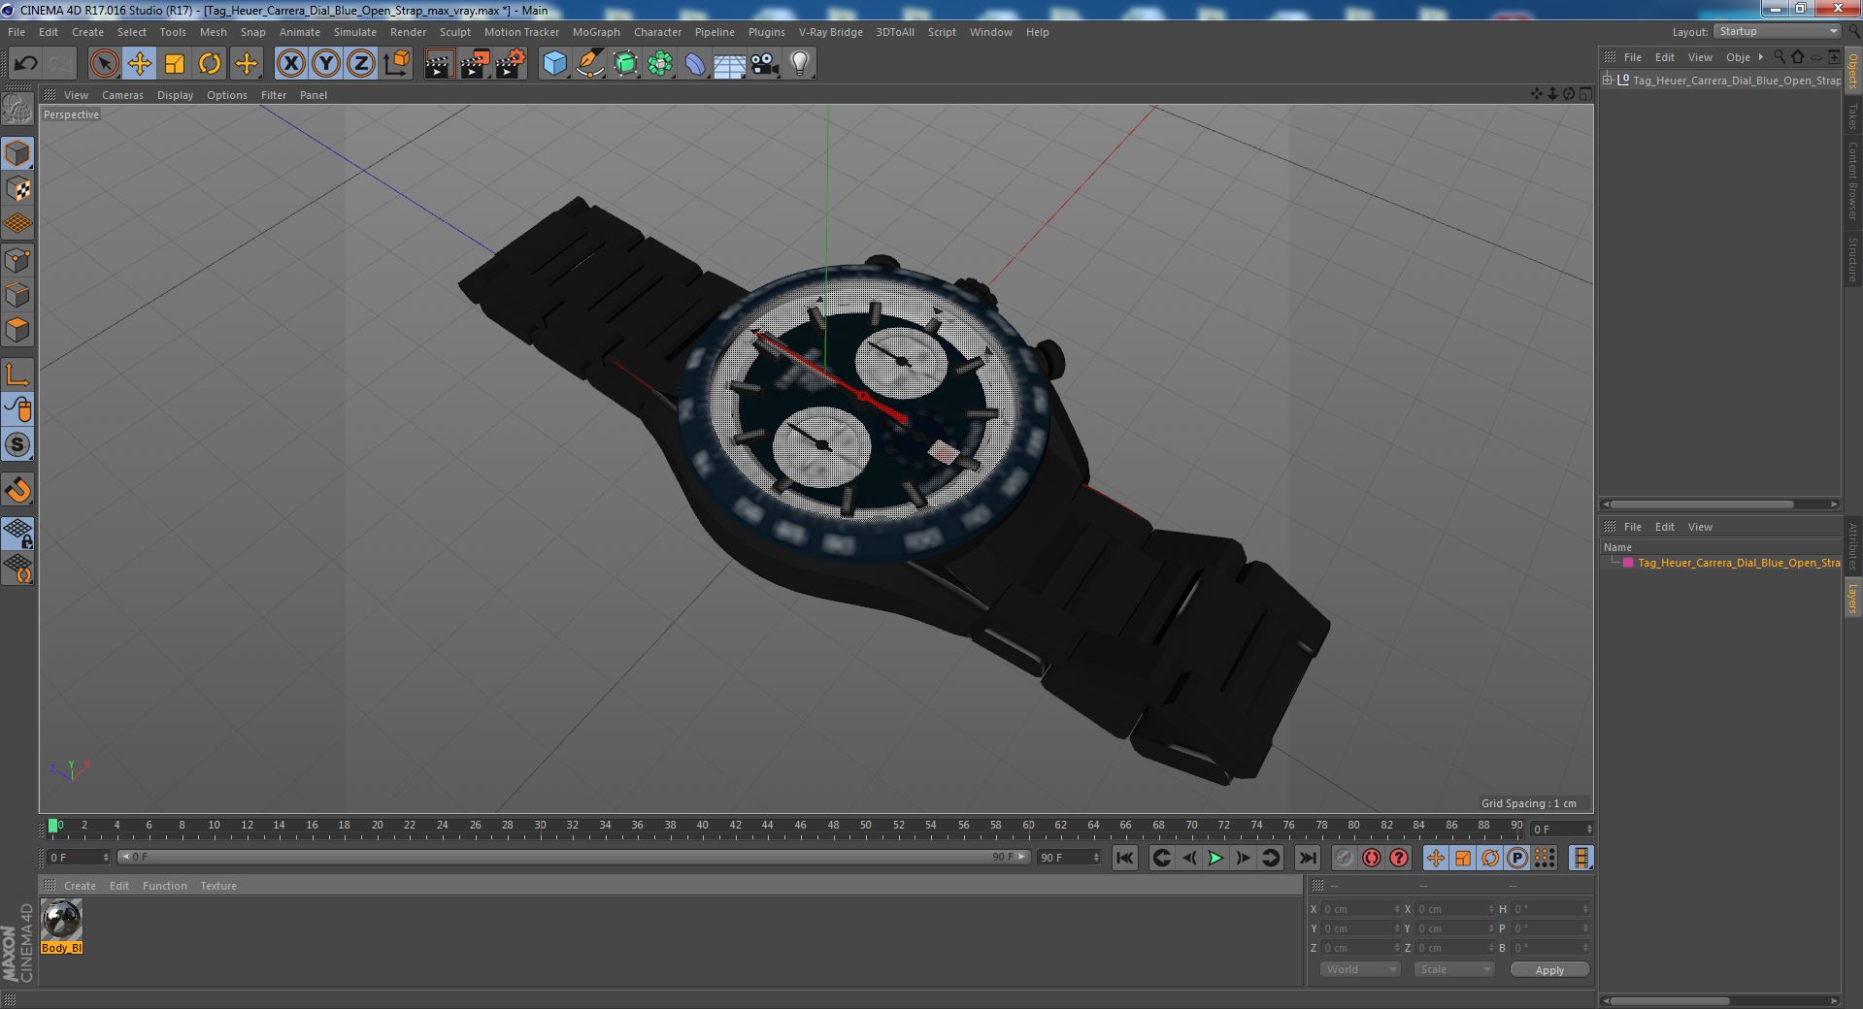
Task: Open the Objects side tab
Action: 1852,70
